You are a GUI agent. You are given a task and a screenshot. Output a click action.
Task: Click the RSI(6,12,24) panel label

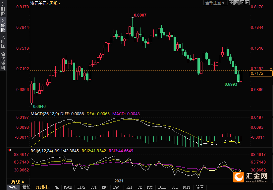click(x=42, y=151)
